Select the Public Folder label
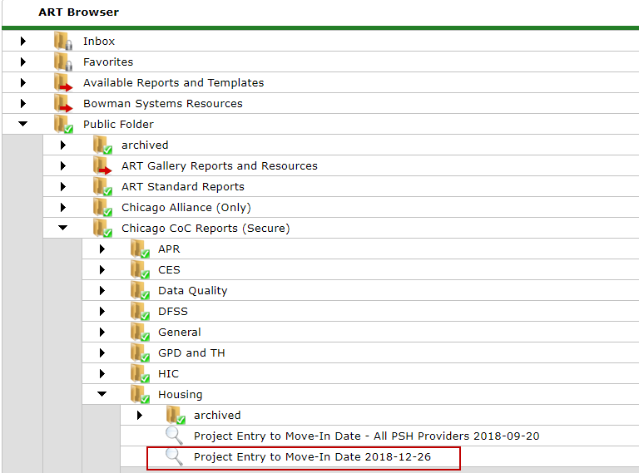Screen dimensions: 639x473 [x=118, y=124]
